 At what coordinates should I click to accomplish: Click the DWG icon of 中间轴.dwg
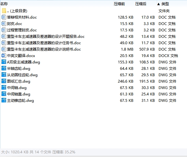point(4,88)
